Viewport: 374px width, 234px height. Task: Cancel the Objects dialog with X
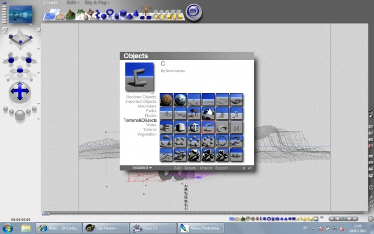point(244,168)
